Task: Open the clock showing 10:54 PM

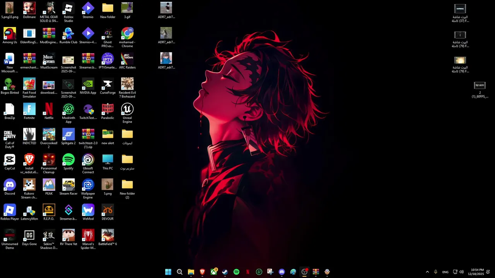Action: tap(476, 272)
